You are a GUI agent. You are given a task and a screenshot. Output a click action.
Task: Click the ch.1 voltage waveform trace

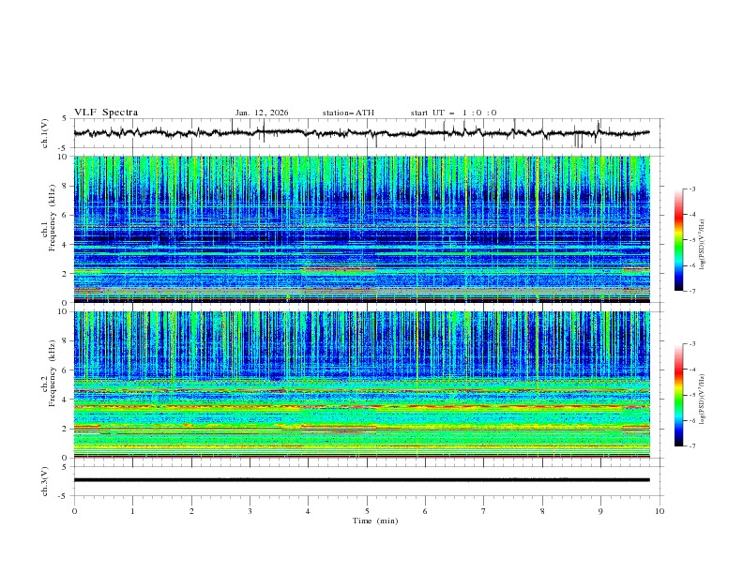(x=361, y=133)
